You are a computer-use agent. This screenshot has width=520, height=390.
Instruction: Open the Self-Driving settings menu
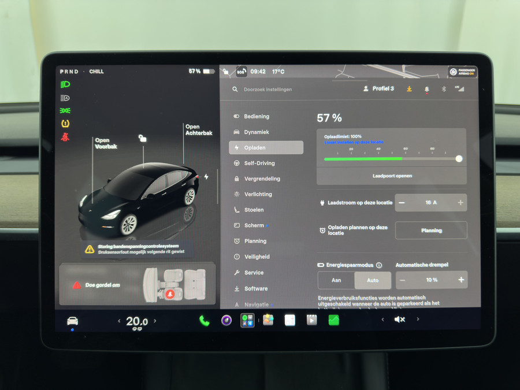(266, 163)
